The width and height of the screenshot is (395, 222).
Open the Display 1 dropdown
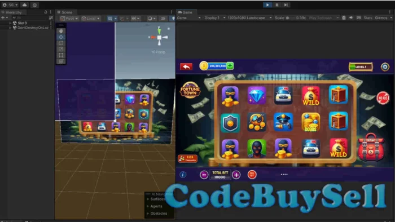pyautogui.click(x=214, y=18)
